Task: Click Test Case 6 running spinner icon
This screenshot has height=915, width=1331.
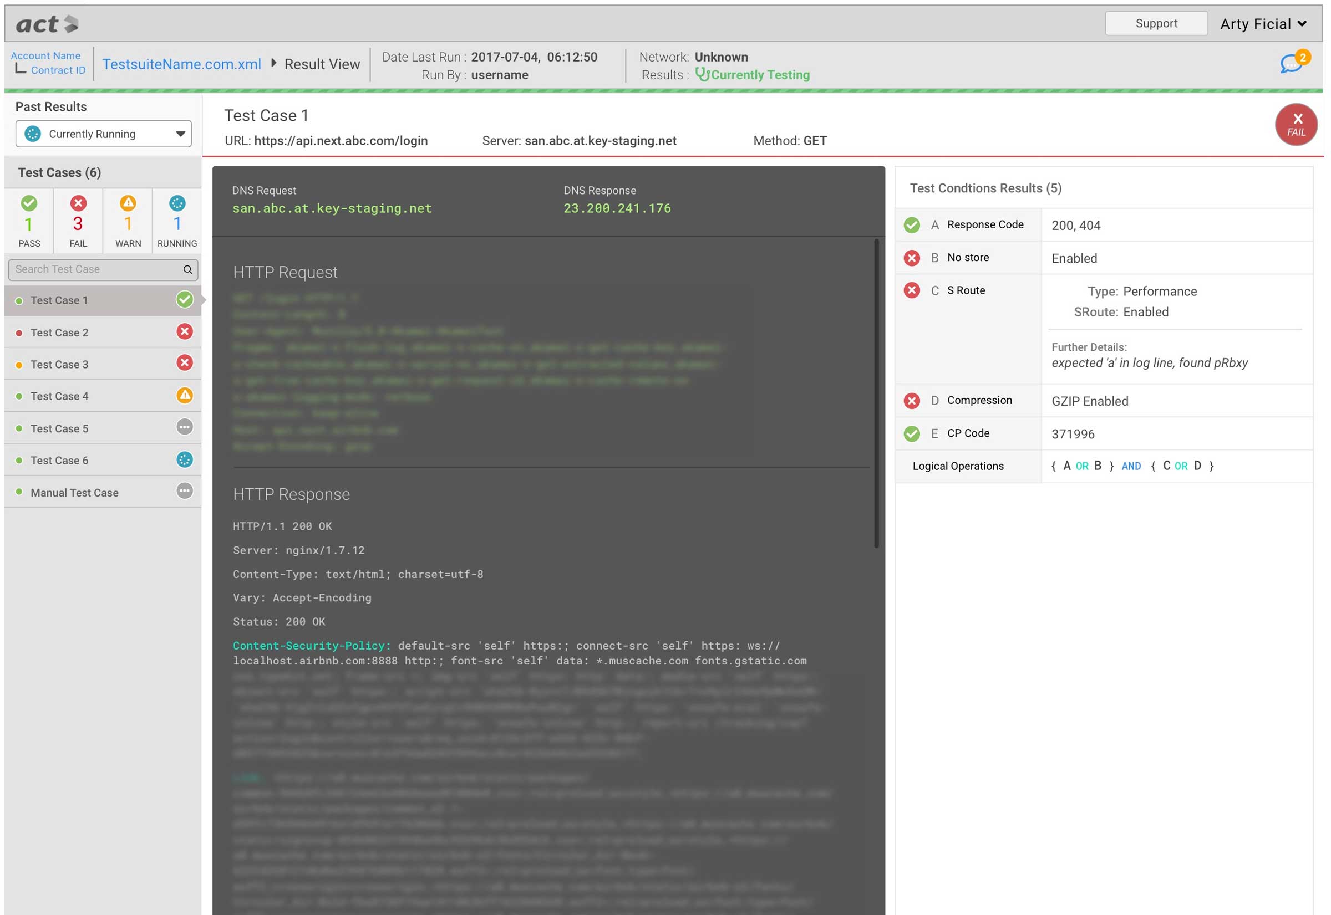Action: (x=184, y=460)
